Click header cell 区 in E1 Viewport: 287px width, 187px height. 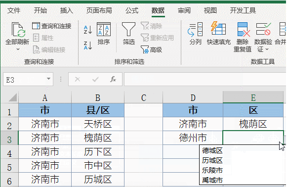coord(253,110)
